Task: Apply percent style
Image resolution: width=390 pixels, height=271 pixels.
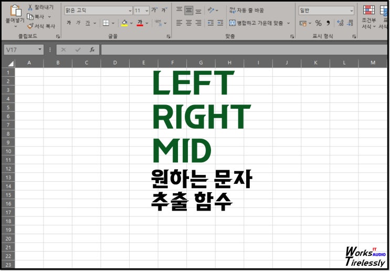Action: [319, 23]
